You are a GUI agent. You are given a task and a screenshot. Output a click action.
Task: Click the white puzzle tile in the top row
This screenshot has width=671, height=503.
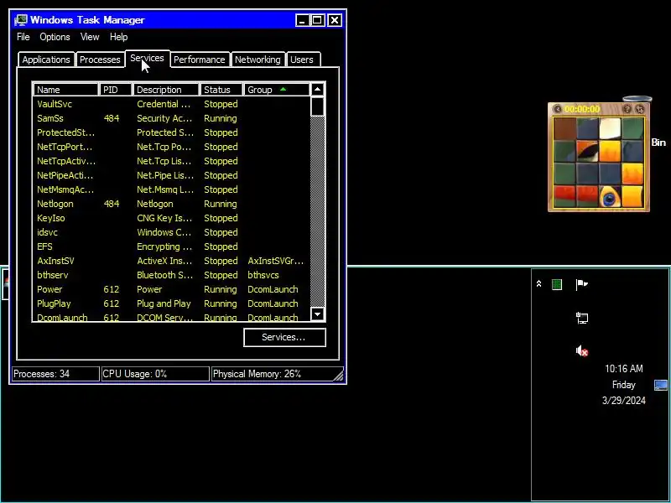pyautogui.click(x=610, y=128)
